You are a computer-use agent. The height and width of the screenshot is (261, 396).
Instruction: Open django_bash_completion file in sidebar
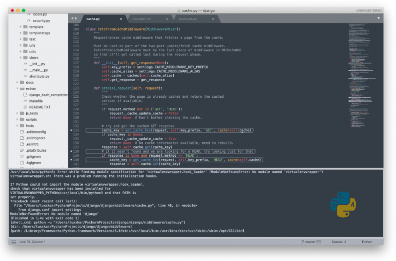point(48,95)
